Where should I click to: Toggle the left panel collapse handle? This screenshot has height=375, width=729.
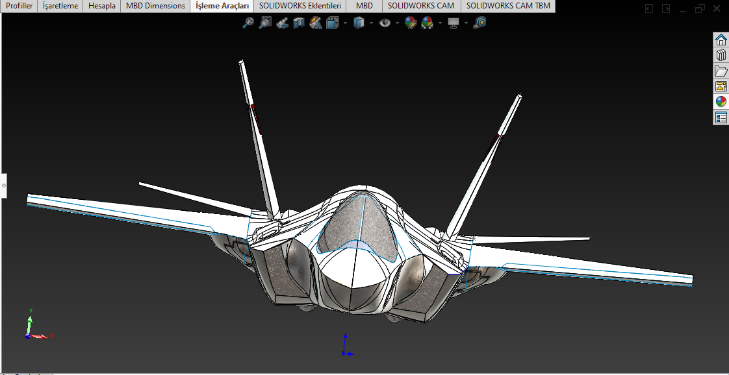pos(3,186)
